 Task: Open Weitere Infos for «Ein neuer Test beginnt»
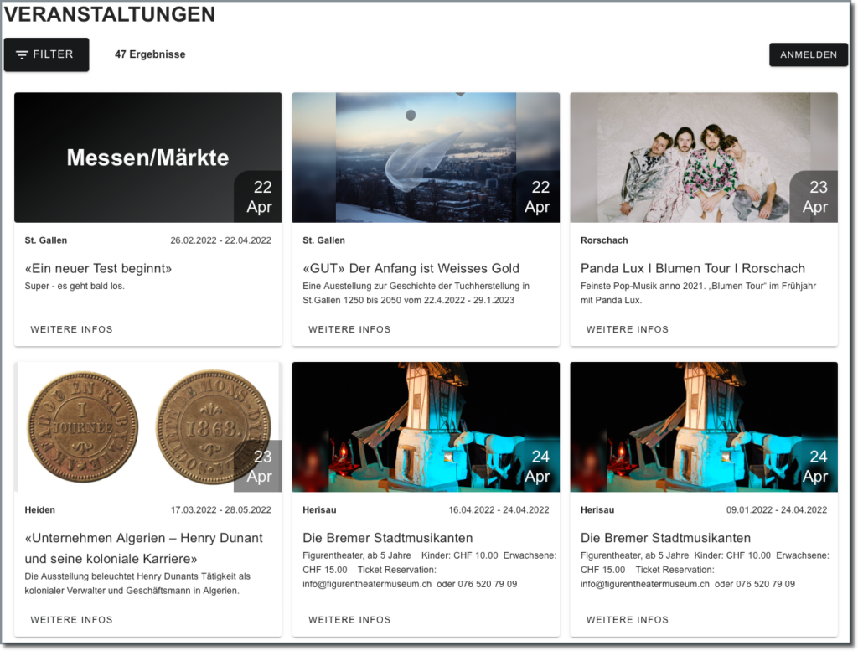[x=71, y=329]
